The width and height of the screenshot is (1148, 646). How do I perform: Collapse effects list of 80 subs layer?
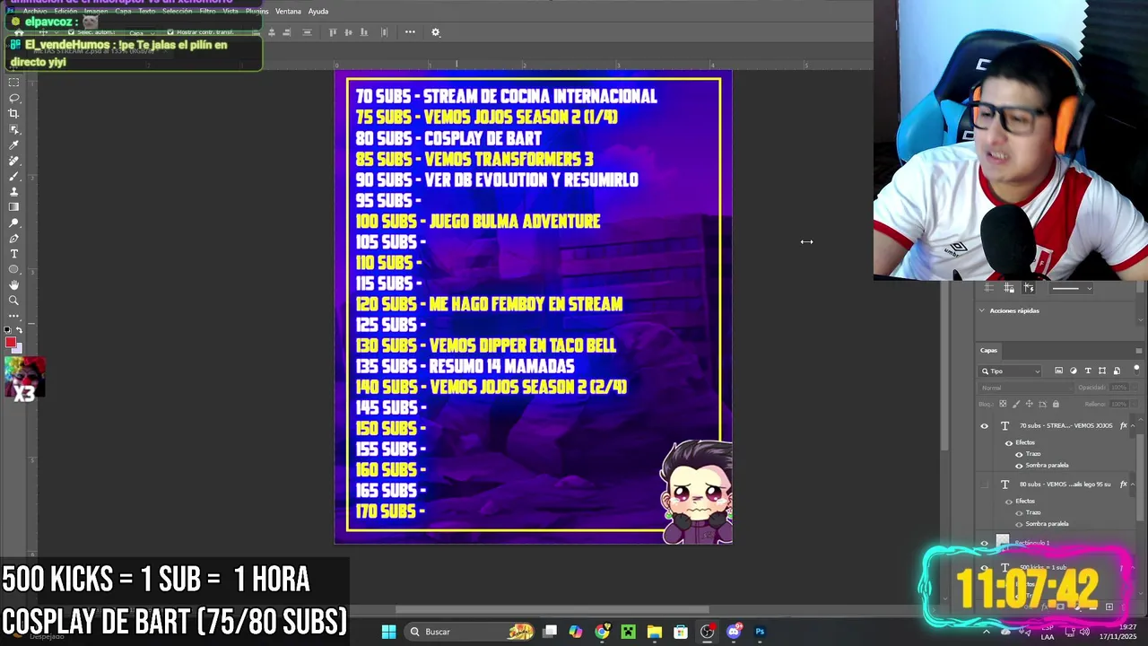pos(1133,484)
